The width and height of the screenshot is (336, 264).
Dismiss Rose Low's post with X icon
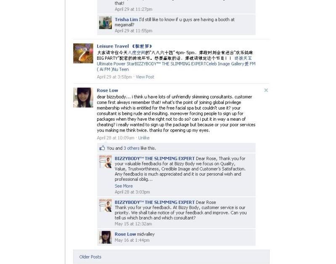[x=266, y=90]
